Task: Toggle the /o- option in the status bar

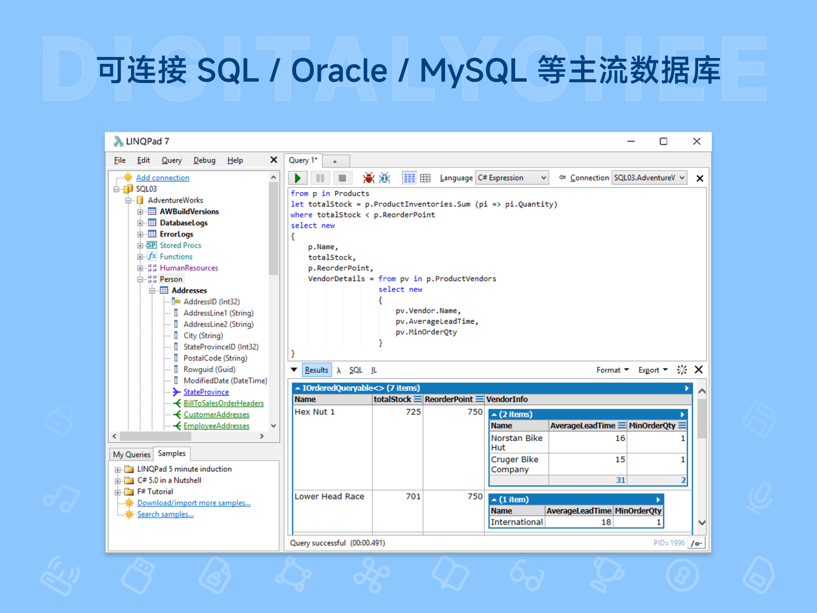Action: (696, 543)
